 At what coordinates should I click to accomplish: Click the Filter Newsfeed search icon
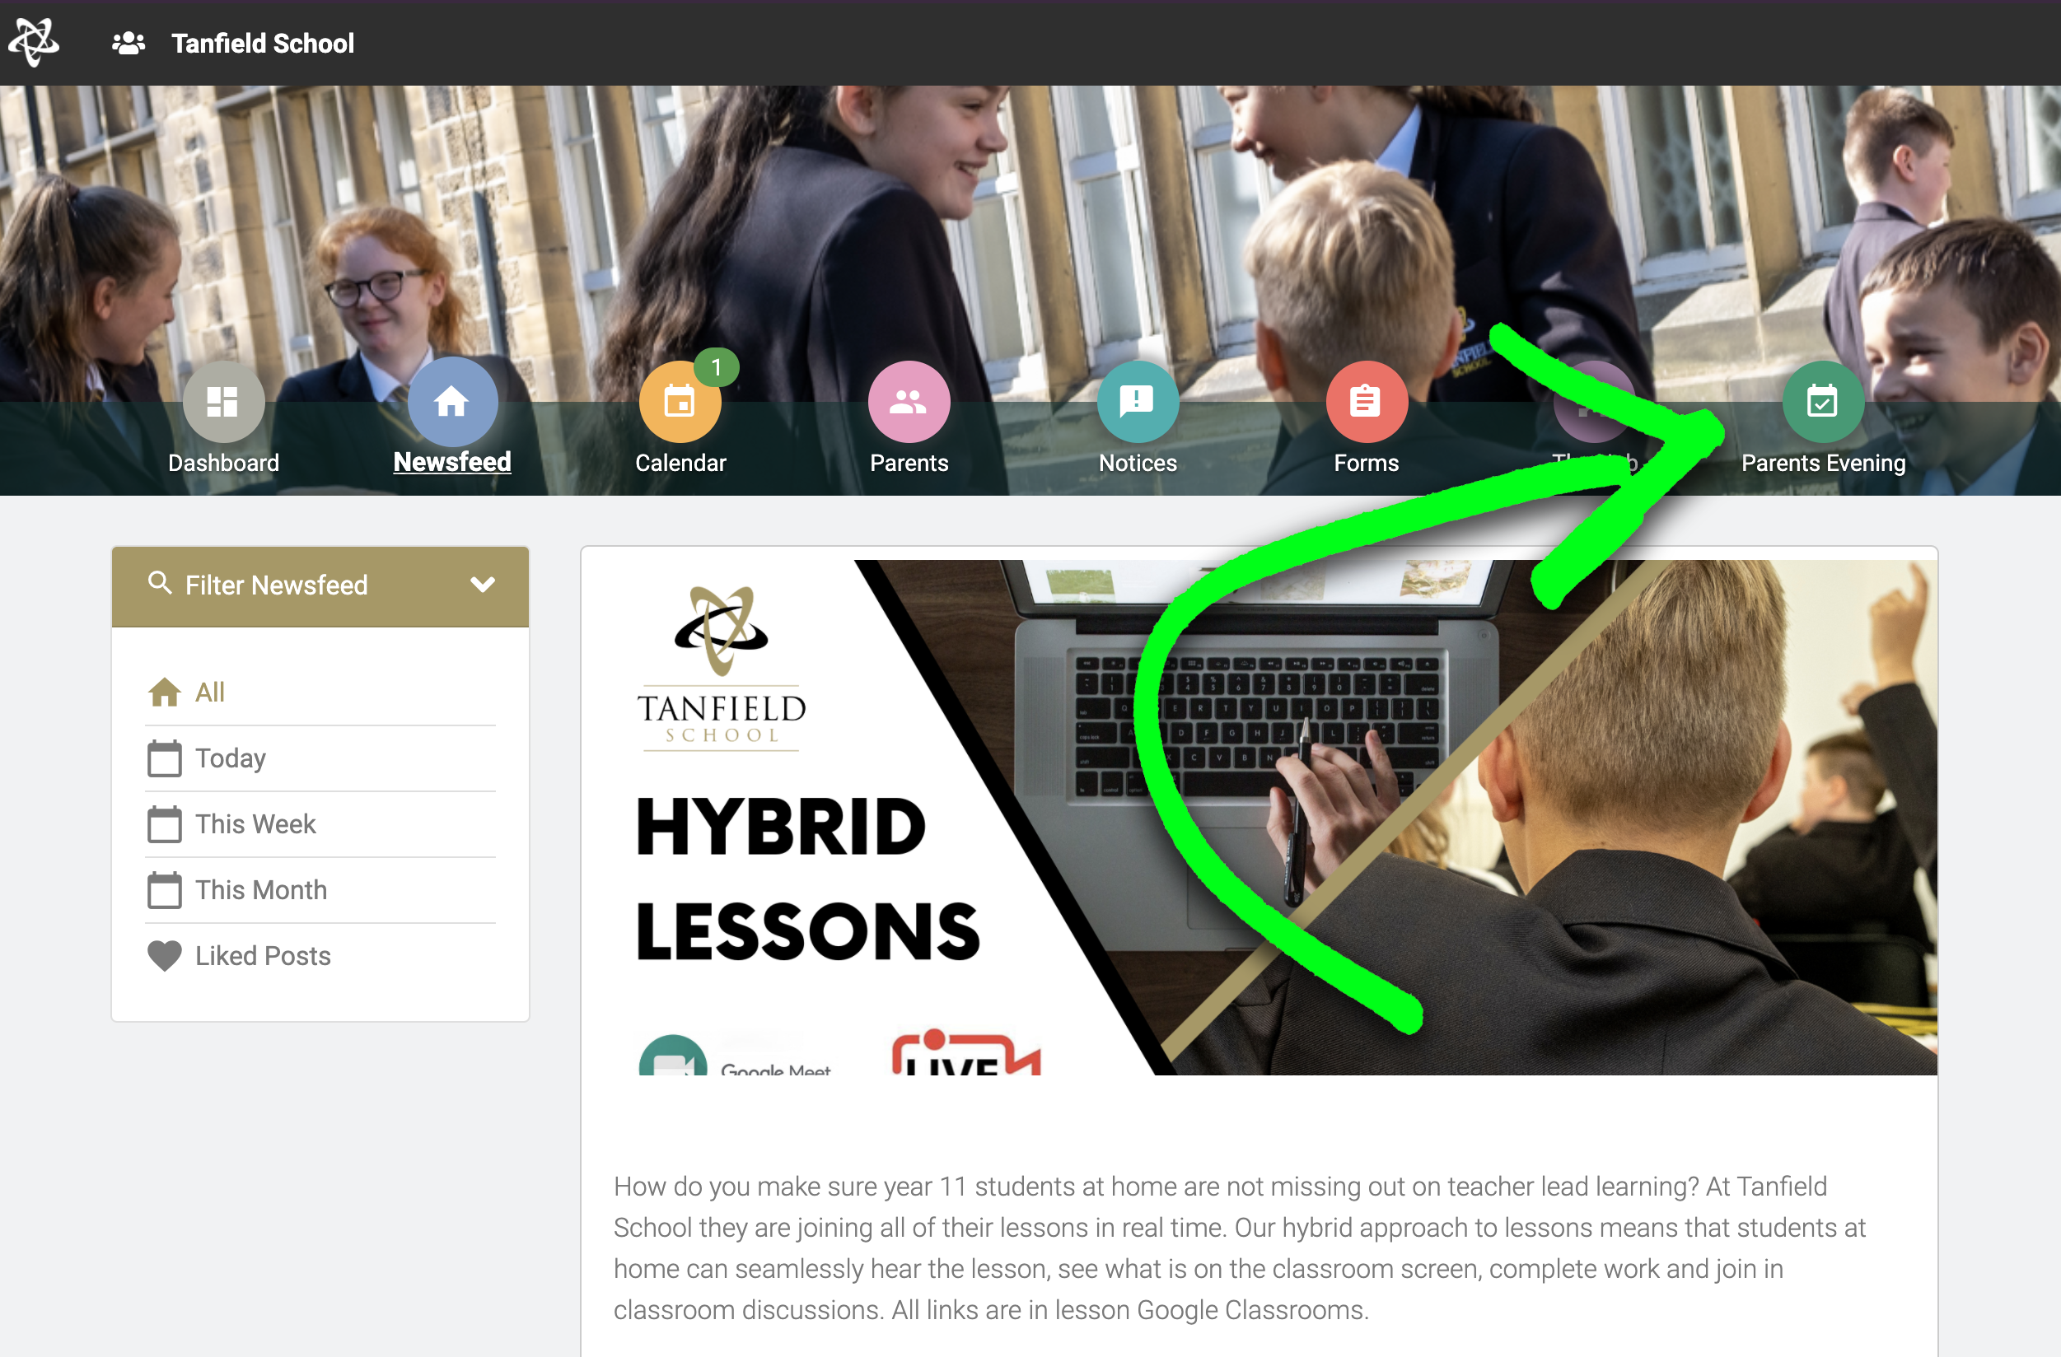(x=159, y=582)
